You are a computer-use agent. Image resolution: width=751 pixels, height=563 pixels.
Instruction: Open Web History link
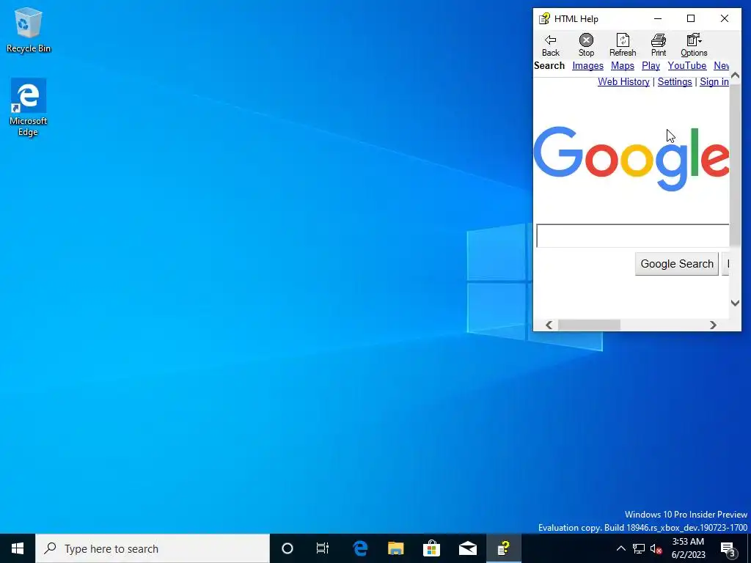click(623, 82)
